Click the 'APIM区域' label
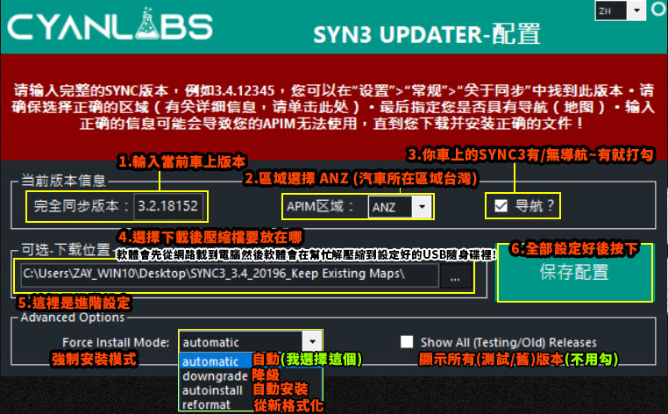 [315, 206]
